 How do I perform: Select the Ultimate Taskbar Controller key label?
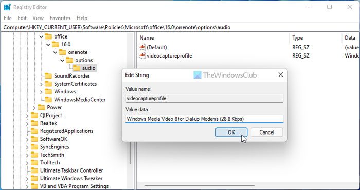click(x=71, y=170)
